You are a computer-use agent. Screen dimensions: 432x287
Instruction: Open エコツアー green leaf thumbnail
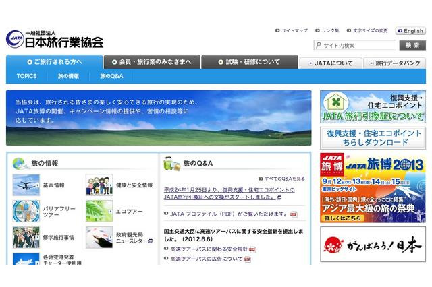click(99, 211)
